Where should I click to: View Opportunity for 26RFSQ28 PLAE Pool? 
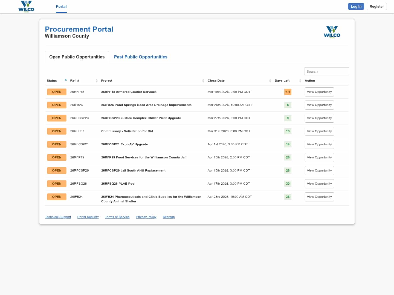pyautogui.click(x=319, y=184)
